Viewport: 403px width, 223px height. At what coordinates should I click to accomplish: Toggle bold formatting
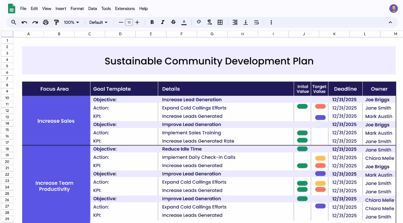(x=152, y=23)
